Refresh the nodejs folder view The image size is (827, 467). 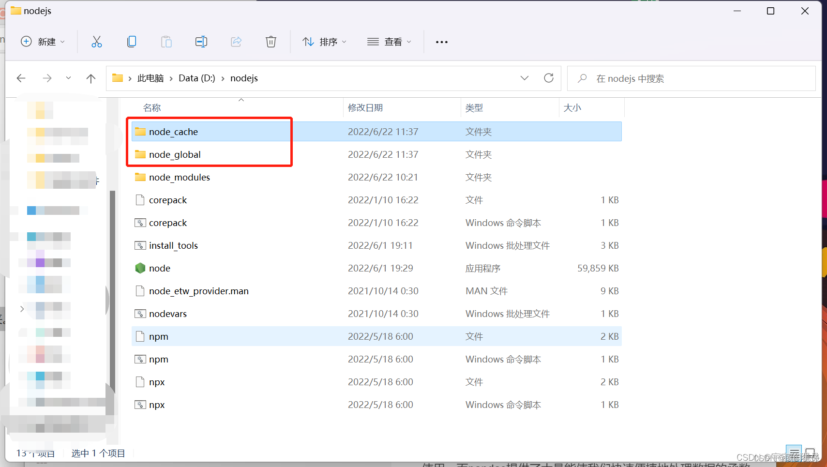(x=549, y=78)
